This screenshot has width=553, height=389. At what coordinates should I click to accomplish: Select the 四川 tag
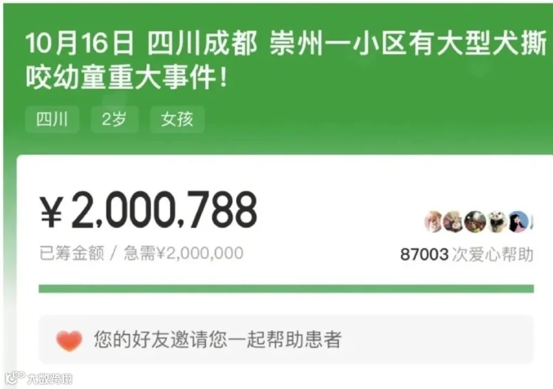pyautogui.click(x=52, y=120)
